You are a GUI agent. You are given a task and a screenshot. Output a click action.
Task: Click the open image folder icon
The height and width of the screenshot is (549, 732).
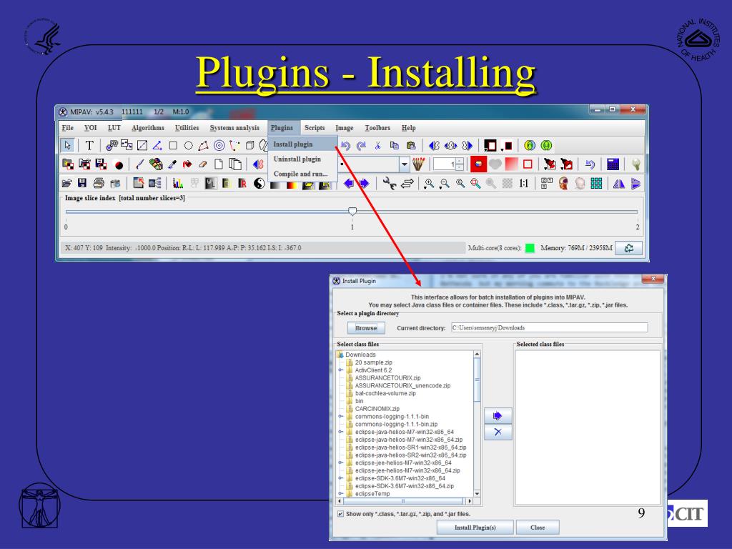point(67,184)
